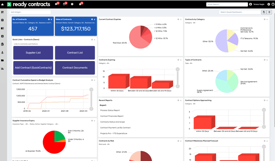Open Contract Payment List By Contract report
275x161 pixels.
115,128
